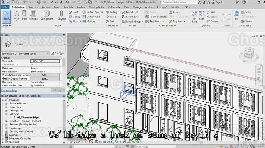265x148 pixels.
Task: Click the Edit Type button
Action: click(x=57, y=53)
